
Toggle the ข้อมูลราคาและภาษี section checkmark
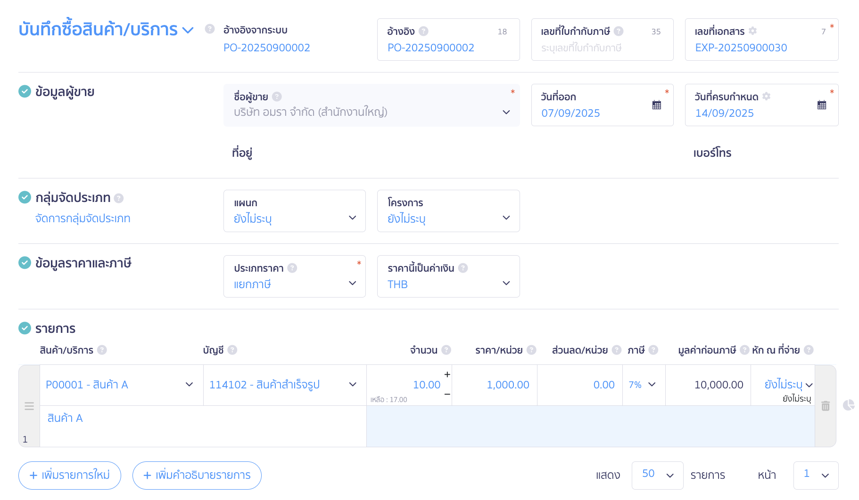pos(25,263)
